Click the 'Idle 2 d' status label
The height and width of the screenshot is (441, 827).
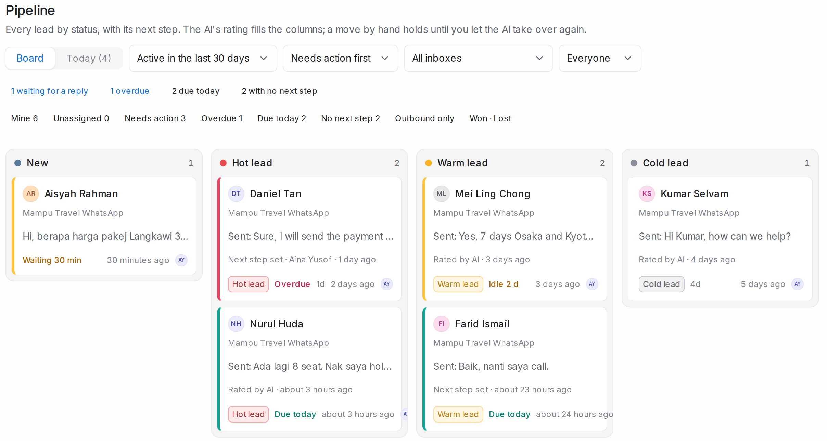[504, 284]
